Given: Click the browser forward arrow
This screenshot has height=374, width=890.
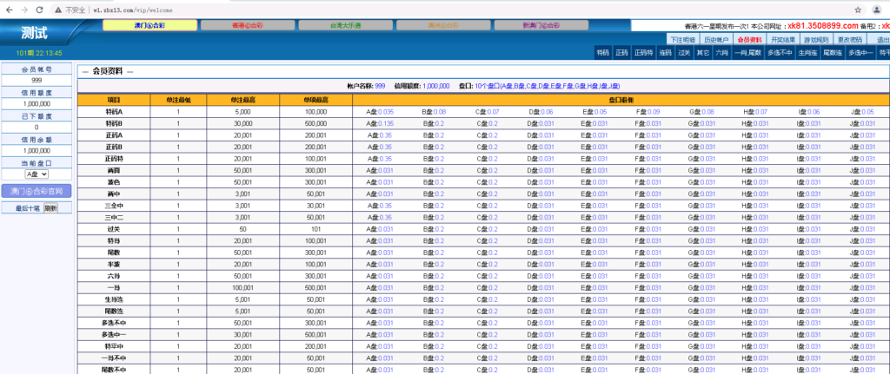Looking at the screenshot, I should [30, 9].
